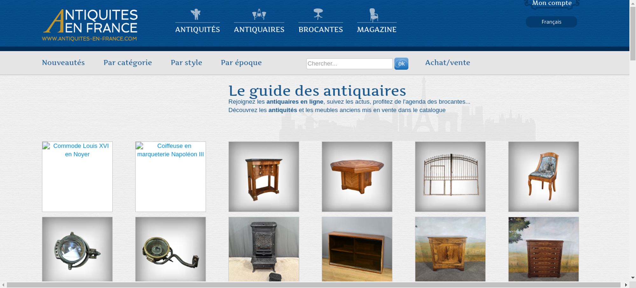Open the Par époque menu
The height and width of the screenshot is (288, 636).
pos(241,62)
